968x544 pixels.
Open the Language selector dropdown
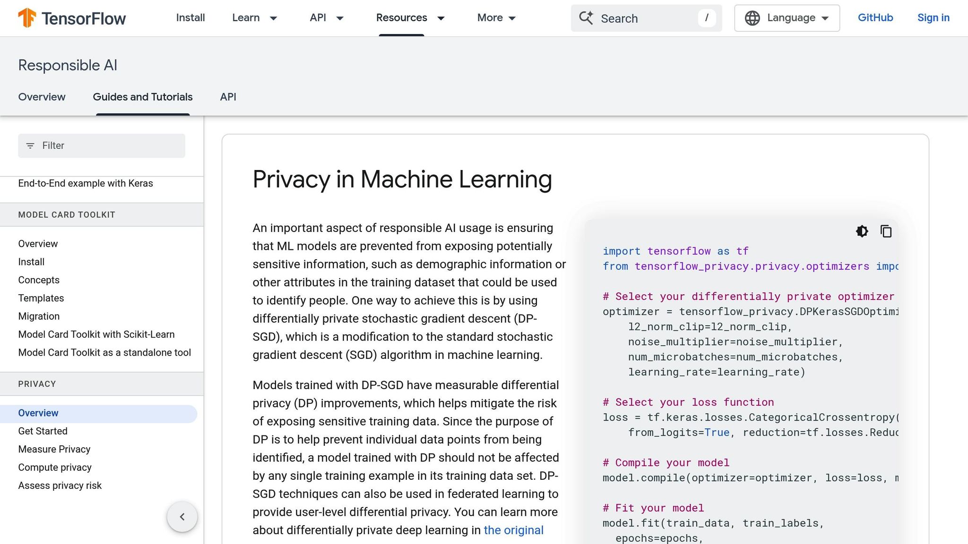[786, 18]
